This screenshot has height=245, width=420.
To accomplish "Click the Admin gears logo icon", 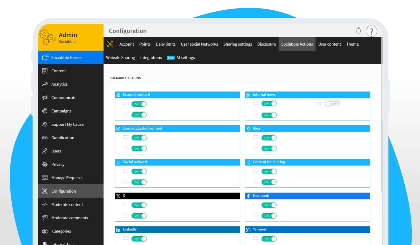I will pyautogui.click(x=47, y=38).
